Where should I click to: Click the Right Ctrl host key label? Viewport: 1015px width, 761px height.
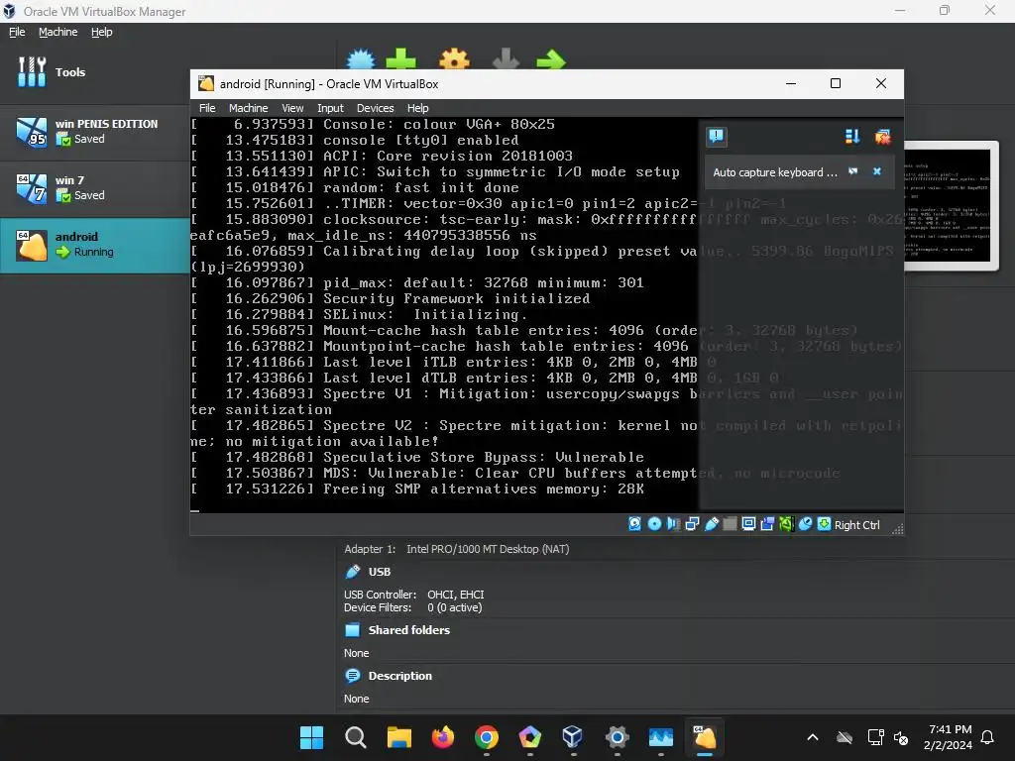tap(856, 525)
